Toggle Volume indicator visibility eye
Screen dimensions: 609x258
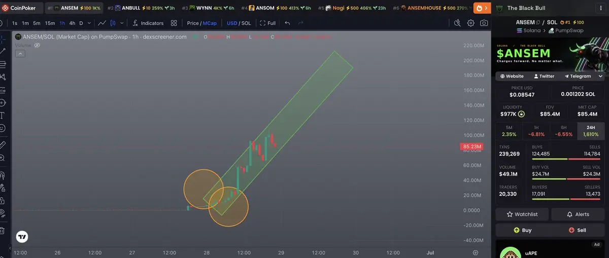(37, 45)
